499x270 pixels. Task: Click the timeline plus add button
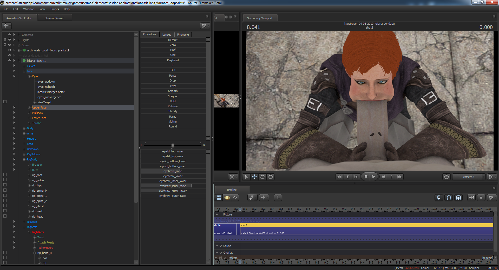point(264,198)
